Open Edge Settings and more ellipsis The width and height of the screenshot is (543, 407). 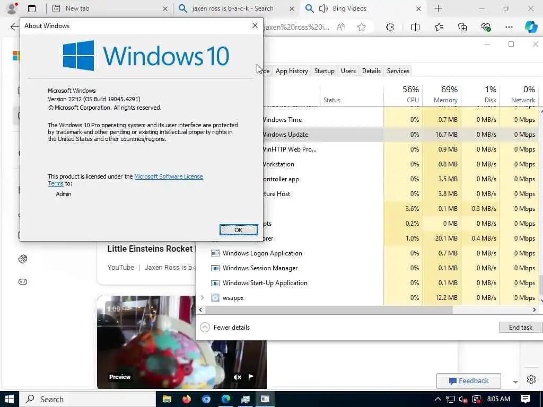pyautogui.click(x=509, y=27)
